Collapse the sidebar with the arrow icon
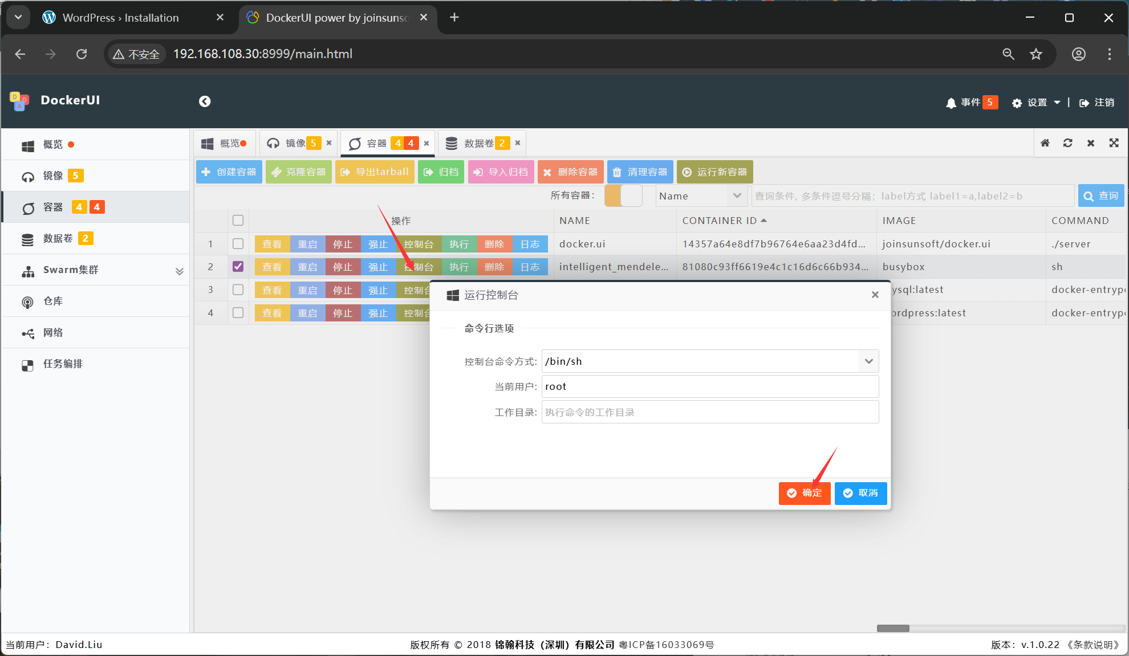1129x656 pixels. (205, 101)
